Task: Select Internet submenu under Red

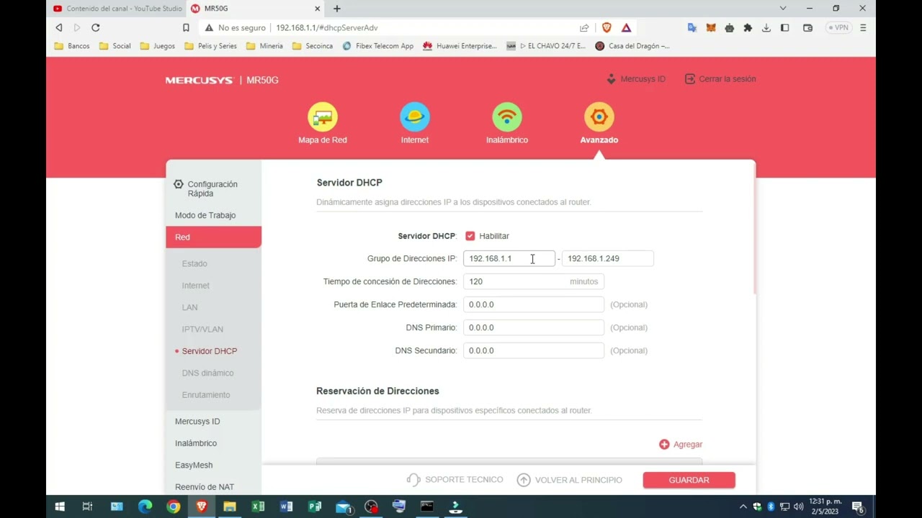Action: (x=196, y=286)
